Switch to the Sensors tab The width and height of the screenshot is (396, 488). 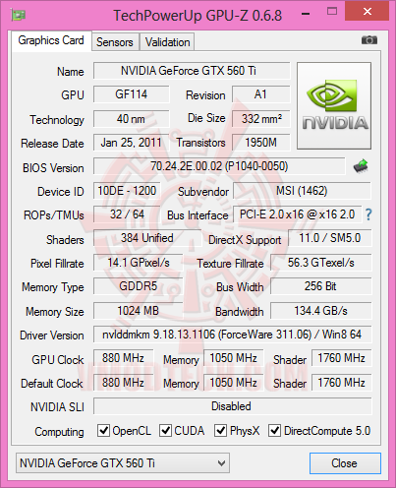[x=115, y=42]
